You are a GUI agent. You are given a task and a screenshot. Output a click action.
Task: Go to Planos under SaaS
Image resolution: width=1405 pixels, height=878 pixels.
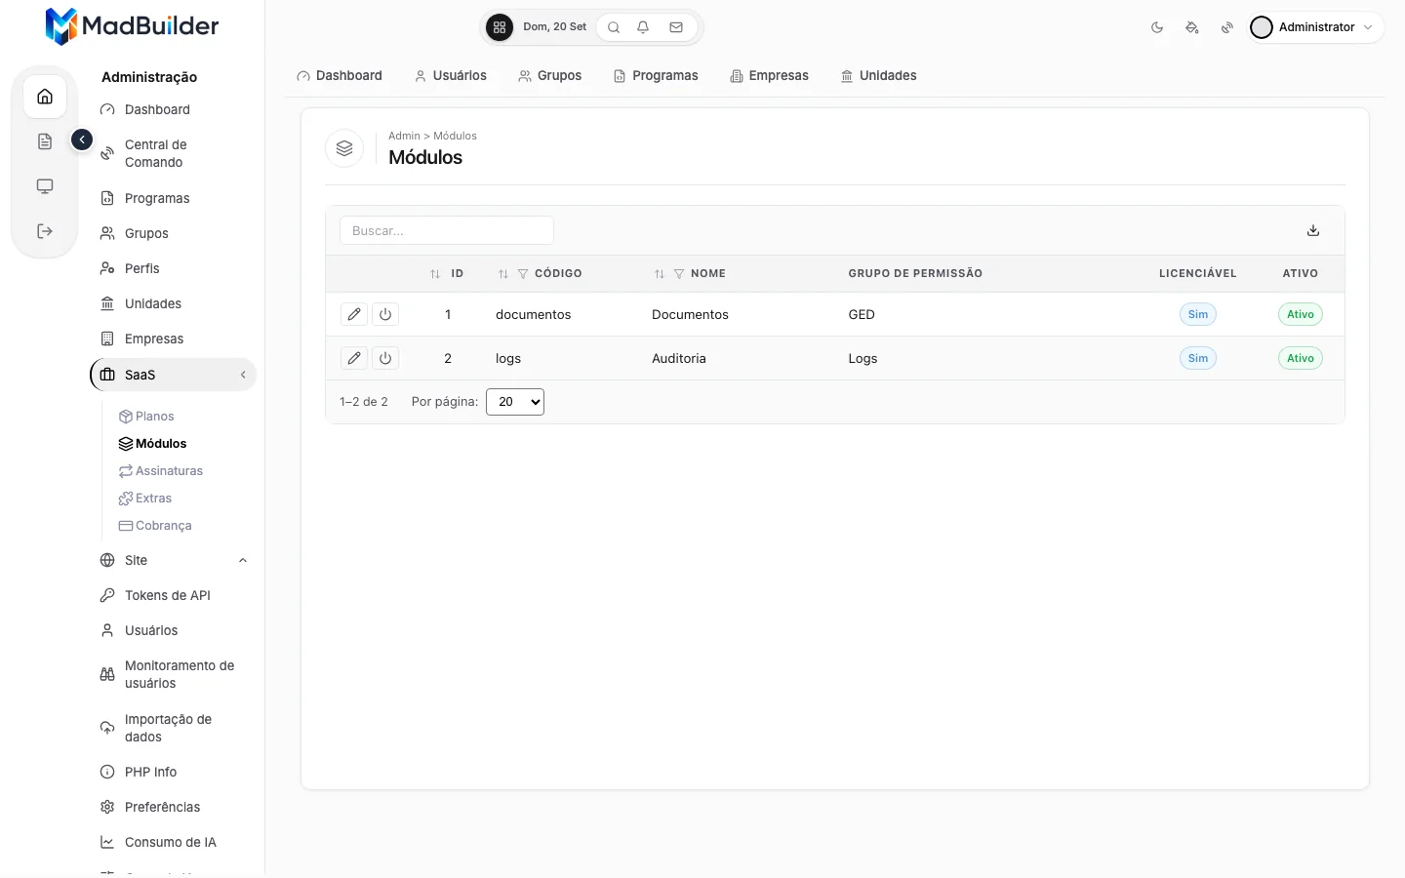(146, 417)
